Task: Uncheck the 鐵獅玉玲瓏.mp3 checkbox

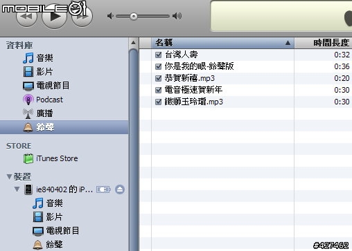Action: coord(159,102)
